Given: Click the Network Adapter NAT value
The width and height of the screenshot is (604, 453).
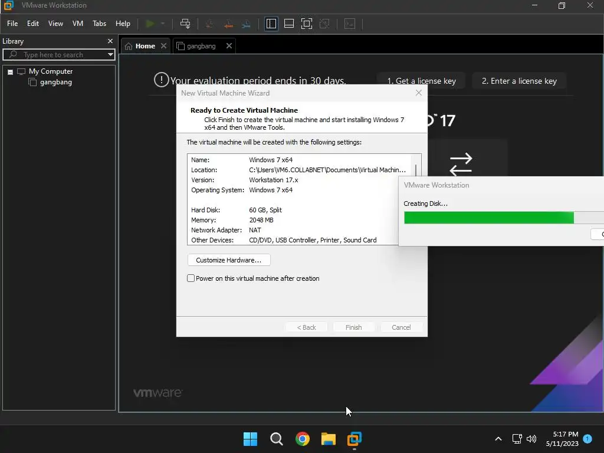Looking at the screenshot, I should (x=255, y=230).
